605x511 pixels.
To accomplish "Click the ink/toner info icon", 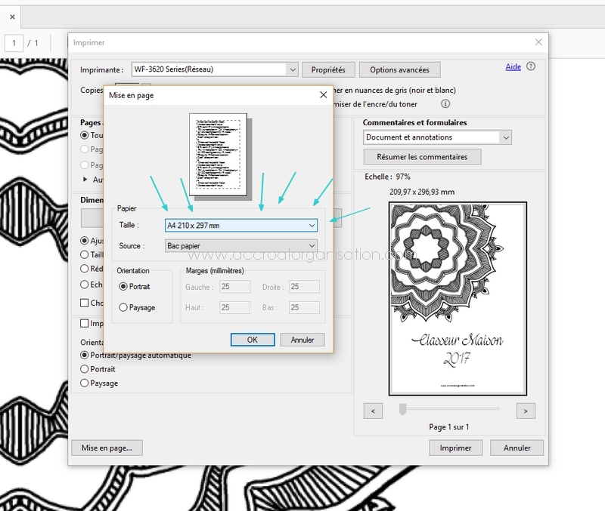I will pos(445,104).
